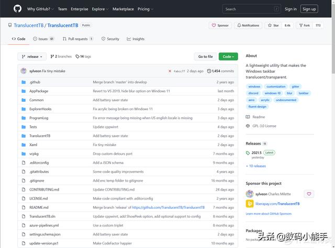Screen dimensions: 335x248
Task: Open the Team menu item
Action: click(62, 9)
